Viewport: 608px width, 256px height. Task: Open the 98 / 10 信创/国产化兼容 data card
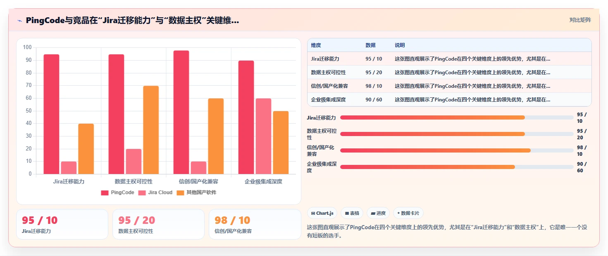255,224
